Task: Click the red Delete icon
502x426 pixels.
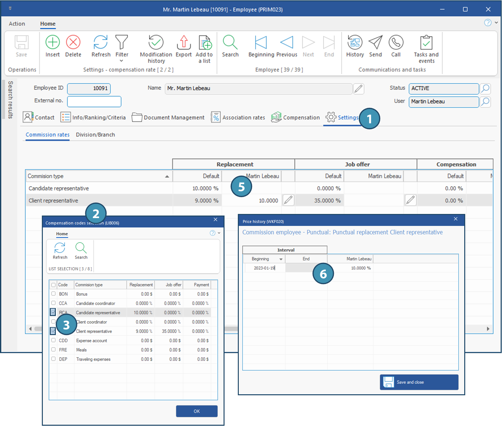Action: pyautogui.click(x=73, y=42)
